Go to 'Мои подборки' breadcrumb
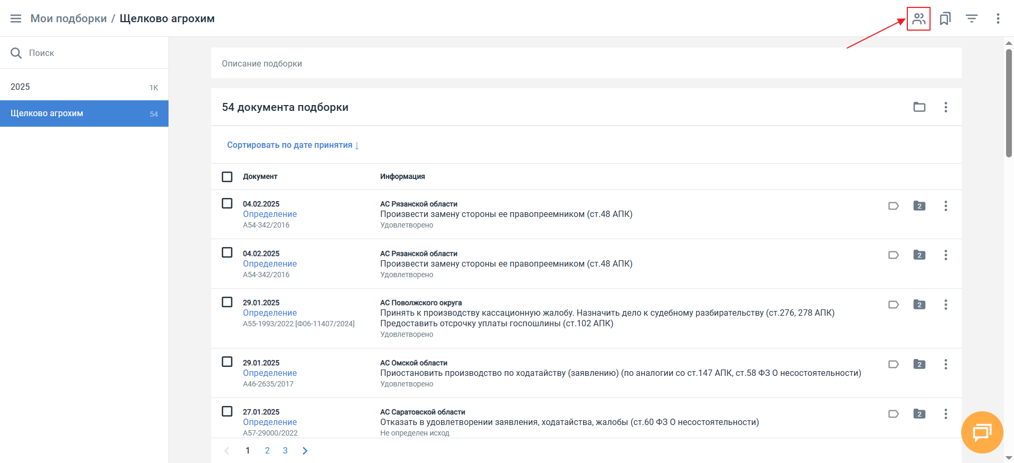 pos(69,18)
